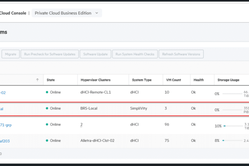Click the Migrate button
Image resolution: width=249 pixels, height=166 pixels.
tap(11, 54)
